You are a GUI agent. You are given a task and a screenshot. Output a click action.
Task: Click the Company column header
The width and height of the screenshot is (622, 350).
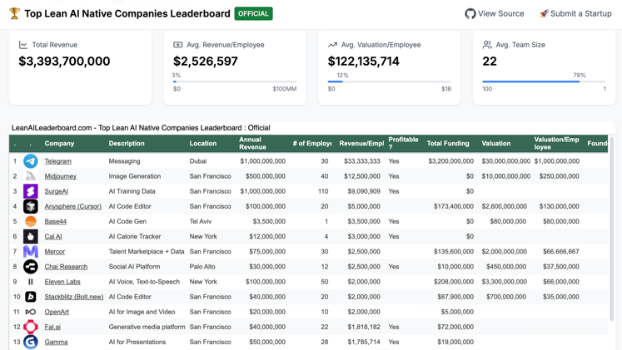coord(59,143)
